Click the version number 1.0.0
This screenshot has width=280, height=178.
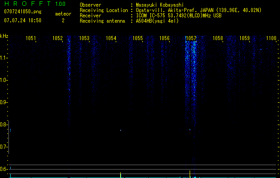click(61, 4)
